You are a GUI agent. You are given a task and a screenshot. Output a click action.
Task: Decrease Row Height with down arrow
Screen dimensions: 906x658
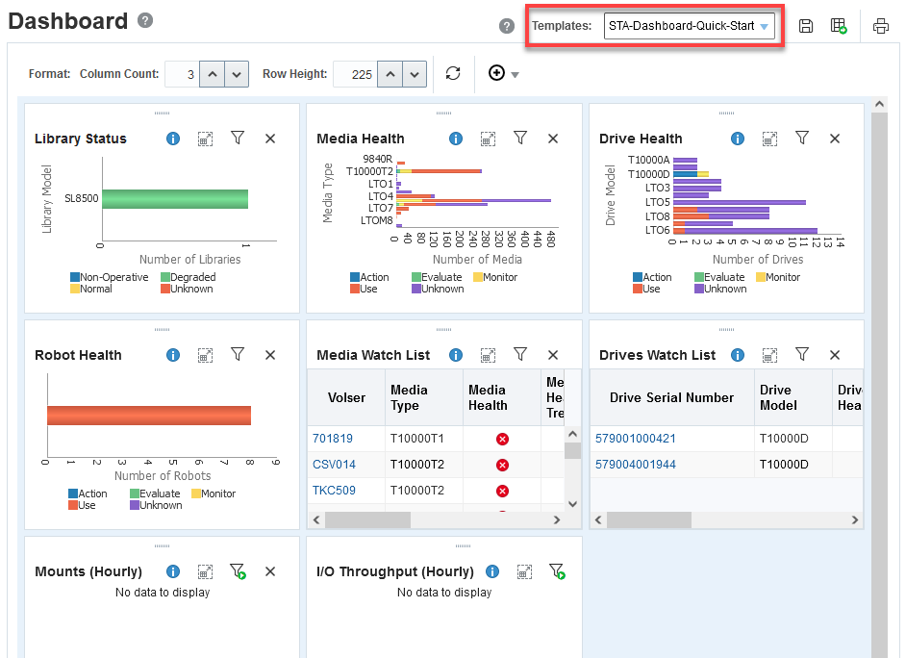(415, 74)
